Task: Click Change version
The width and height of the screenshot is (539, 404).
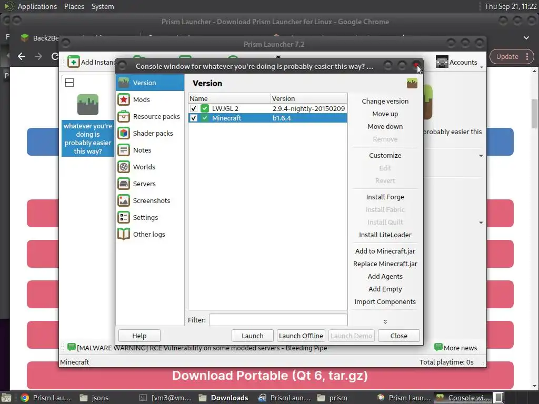Action: (x=385, y=102)
